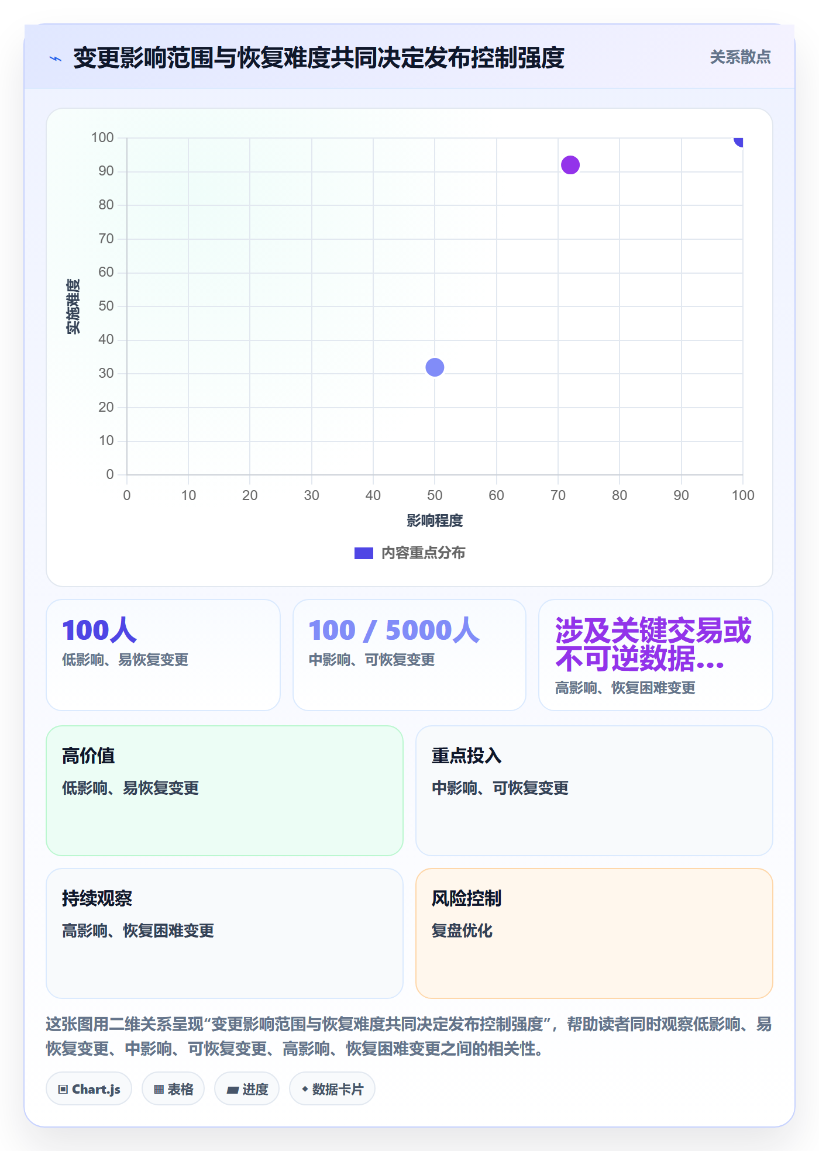Open the 持续观察 quadrant card
The width and height of the screenshot is (819, 1151).
tap(225, 933)
